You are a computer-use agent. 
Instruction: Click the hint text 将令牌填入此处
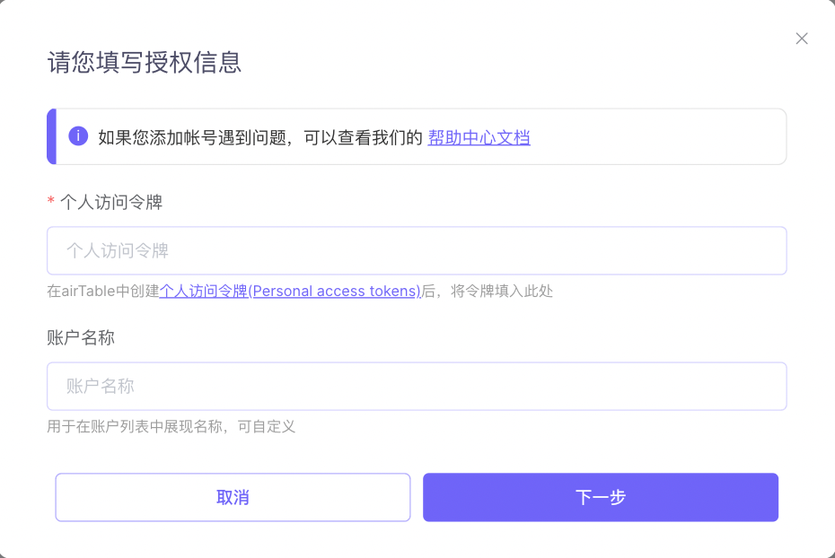tap(502, 291)
